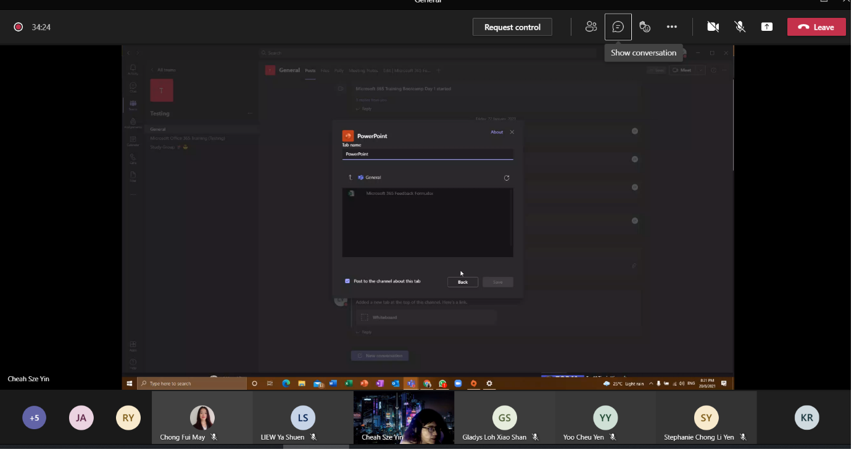Select the KR participant avatar
Viewport: 854px width, 452px height.
[x=806, y=417]
